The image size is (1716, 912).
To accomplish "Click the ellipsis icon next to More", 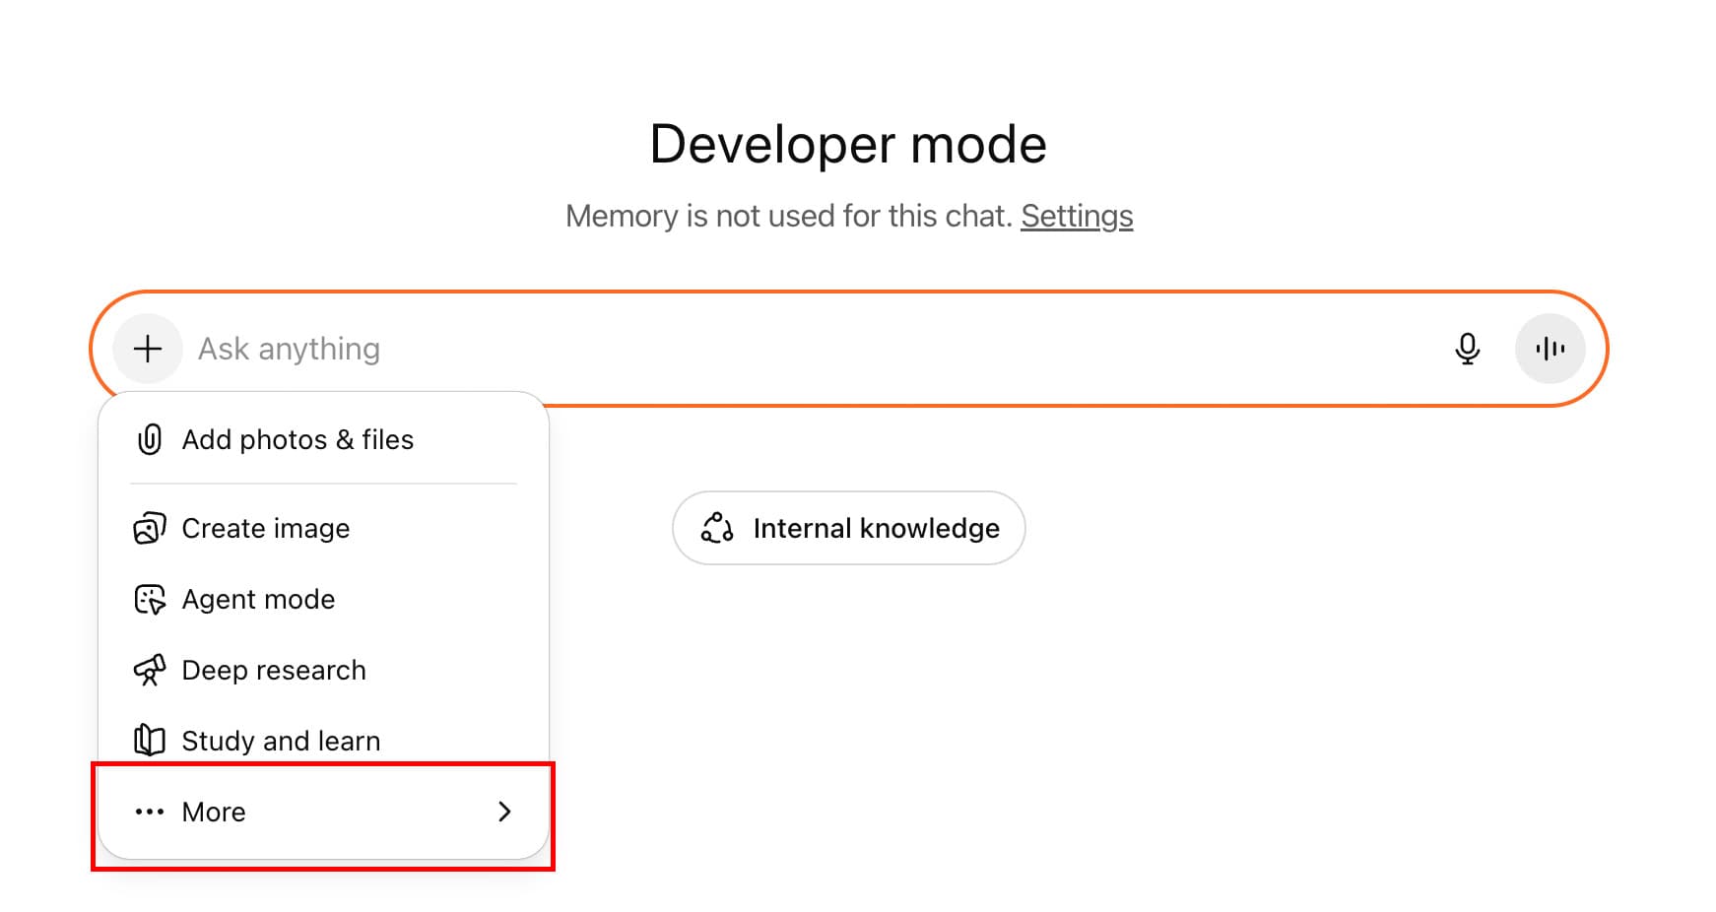I will click(x=149, y=812).
